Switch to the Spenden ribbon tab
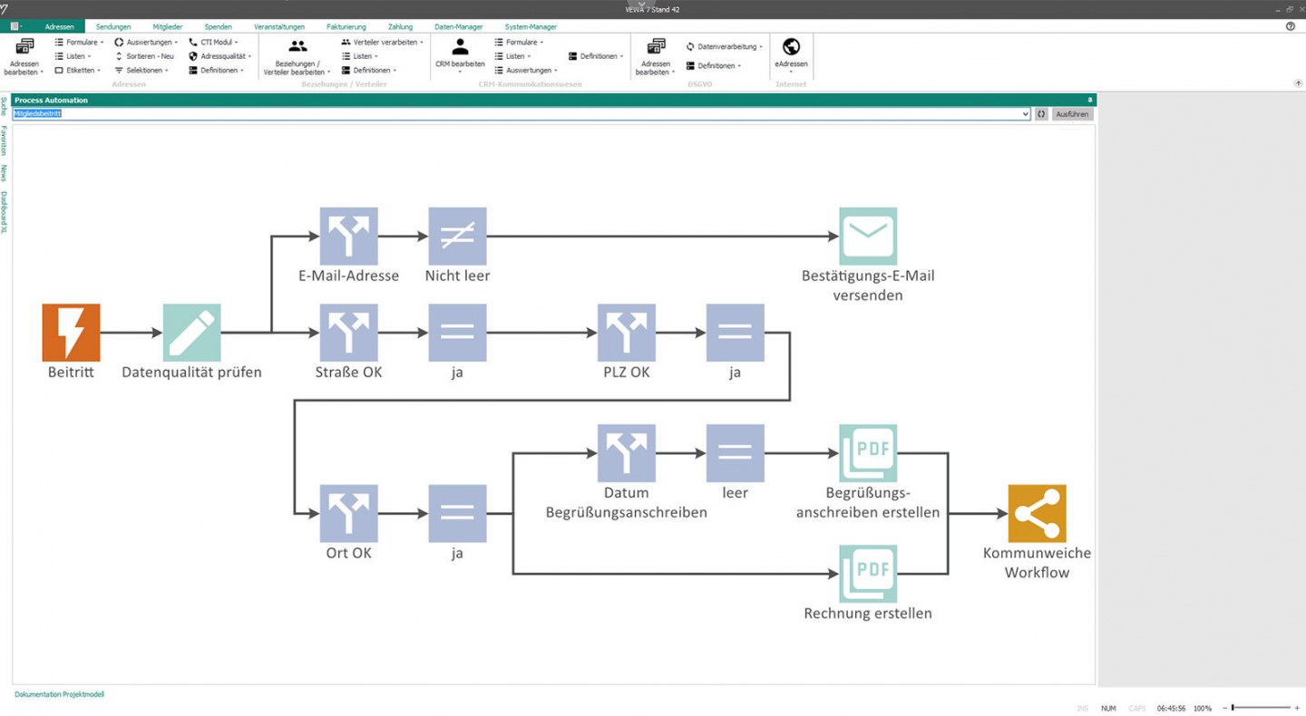Viewport: 1306px width, 716px height. [x=218, y=27]
